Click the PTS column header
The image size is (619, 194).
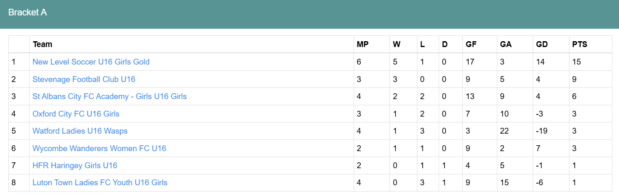coord(579,45)
